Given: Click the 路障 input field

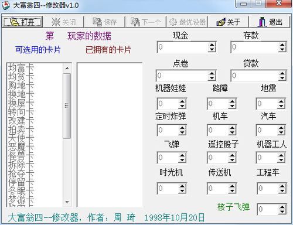Looking at the screenshot, I should [x=217, y=104].
